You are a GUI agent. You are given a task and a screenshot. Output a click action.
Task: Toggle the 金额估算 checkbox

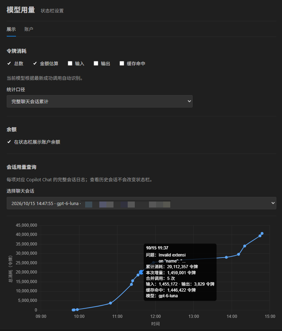point(35,64)
